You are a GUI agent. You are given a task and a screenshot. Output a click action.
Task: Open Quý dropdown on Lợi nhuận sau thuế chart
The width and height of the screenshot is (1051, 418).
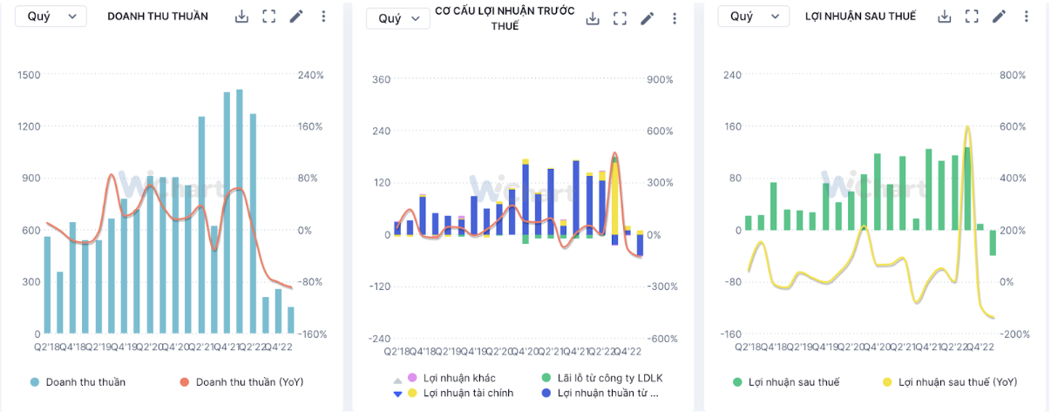753,17
